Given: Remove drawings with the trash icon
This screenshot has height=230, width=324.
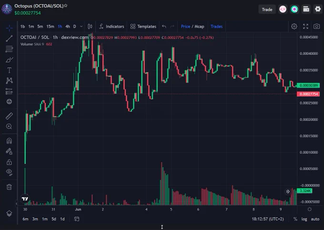Looking at the screenshot, I should pyautogui.click(x=9, y=187).
